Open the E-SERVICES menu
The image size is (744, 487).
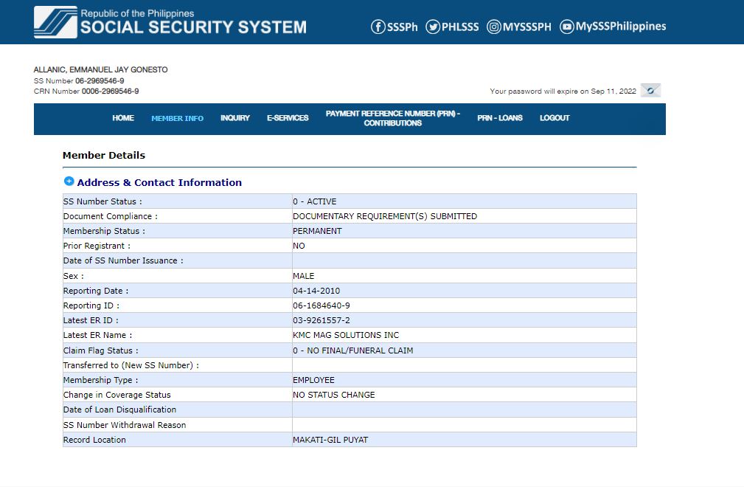(x=288, y=118)
